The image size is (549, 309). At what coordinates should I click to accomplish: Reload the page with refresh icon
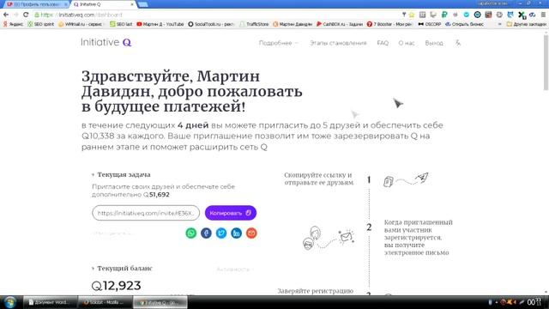[x=26, y=15]
